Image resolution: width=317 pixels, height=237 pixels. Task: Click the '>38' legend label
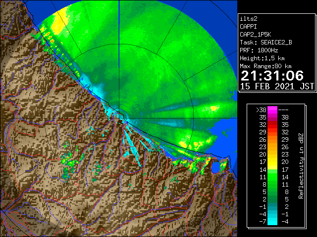pos(261,110)
